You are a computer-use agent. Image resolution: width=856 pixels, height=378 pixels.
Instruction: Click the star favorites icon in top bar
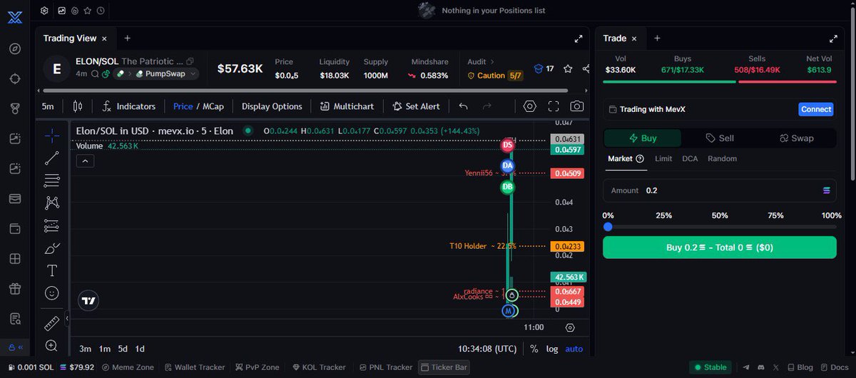pyautogui.click(x=87, y=11)
